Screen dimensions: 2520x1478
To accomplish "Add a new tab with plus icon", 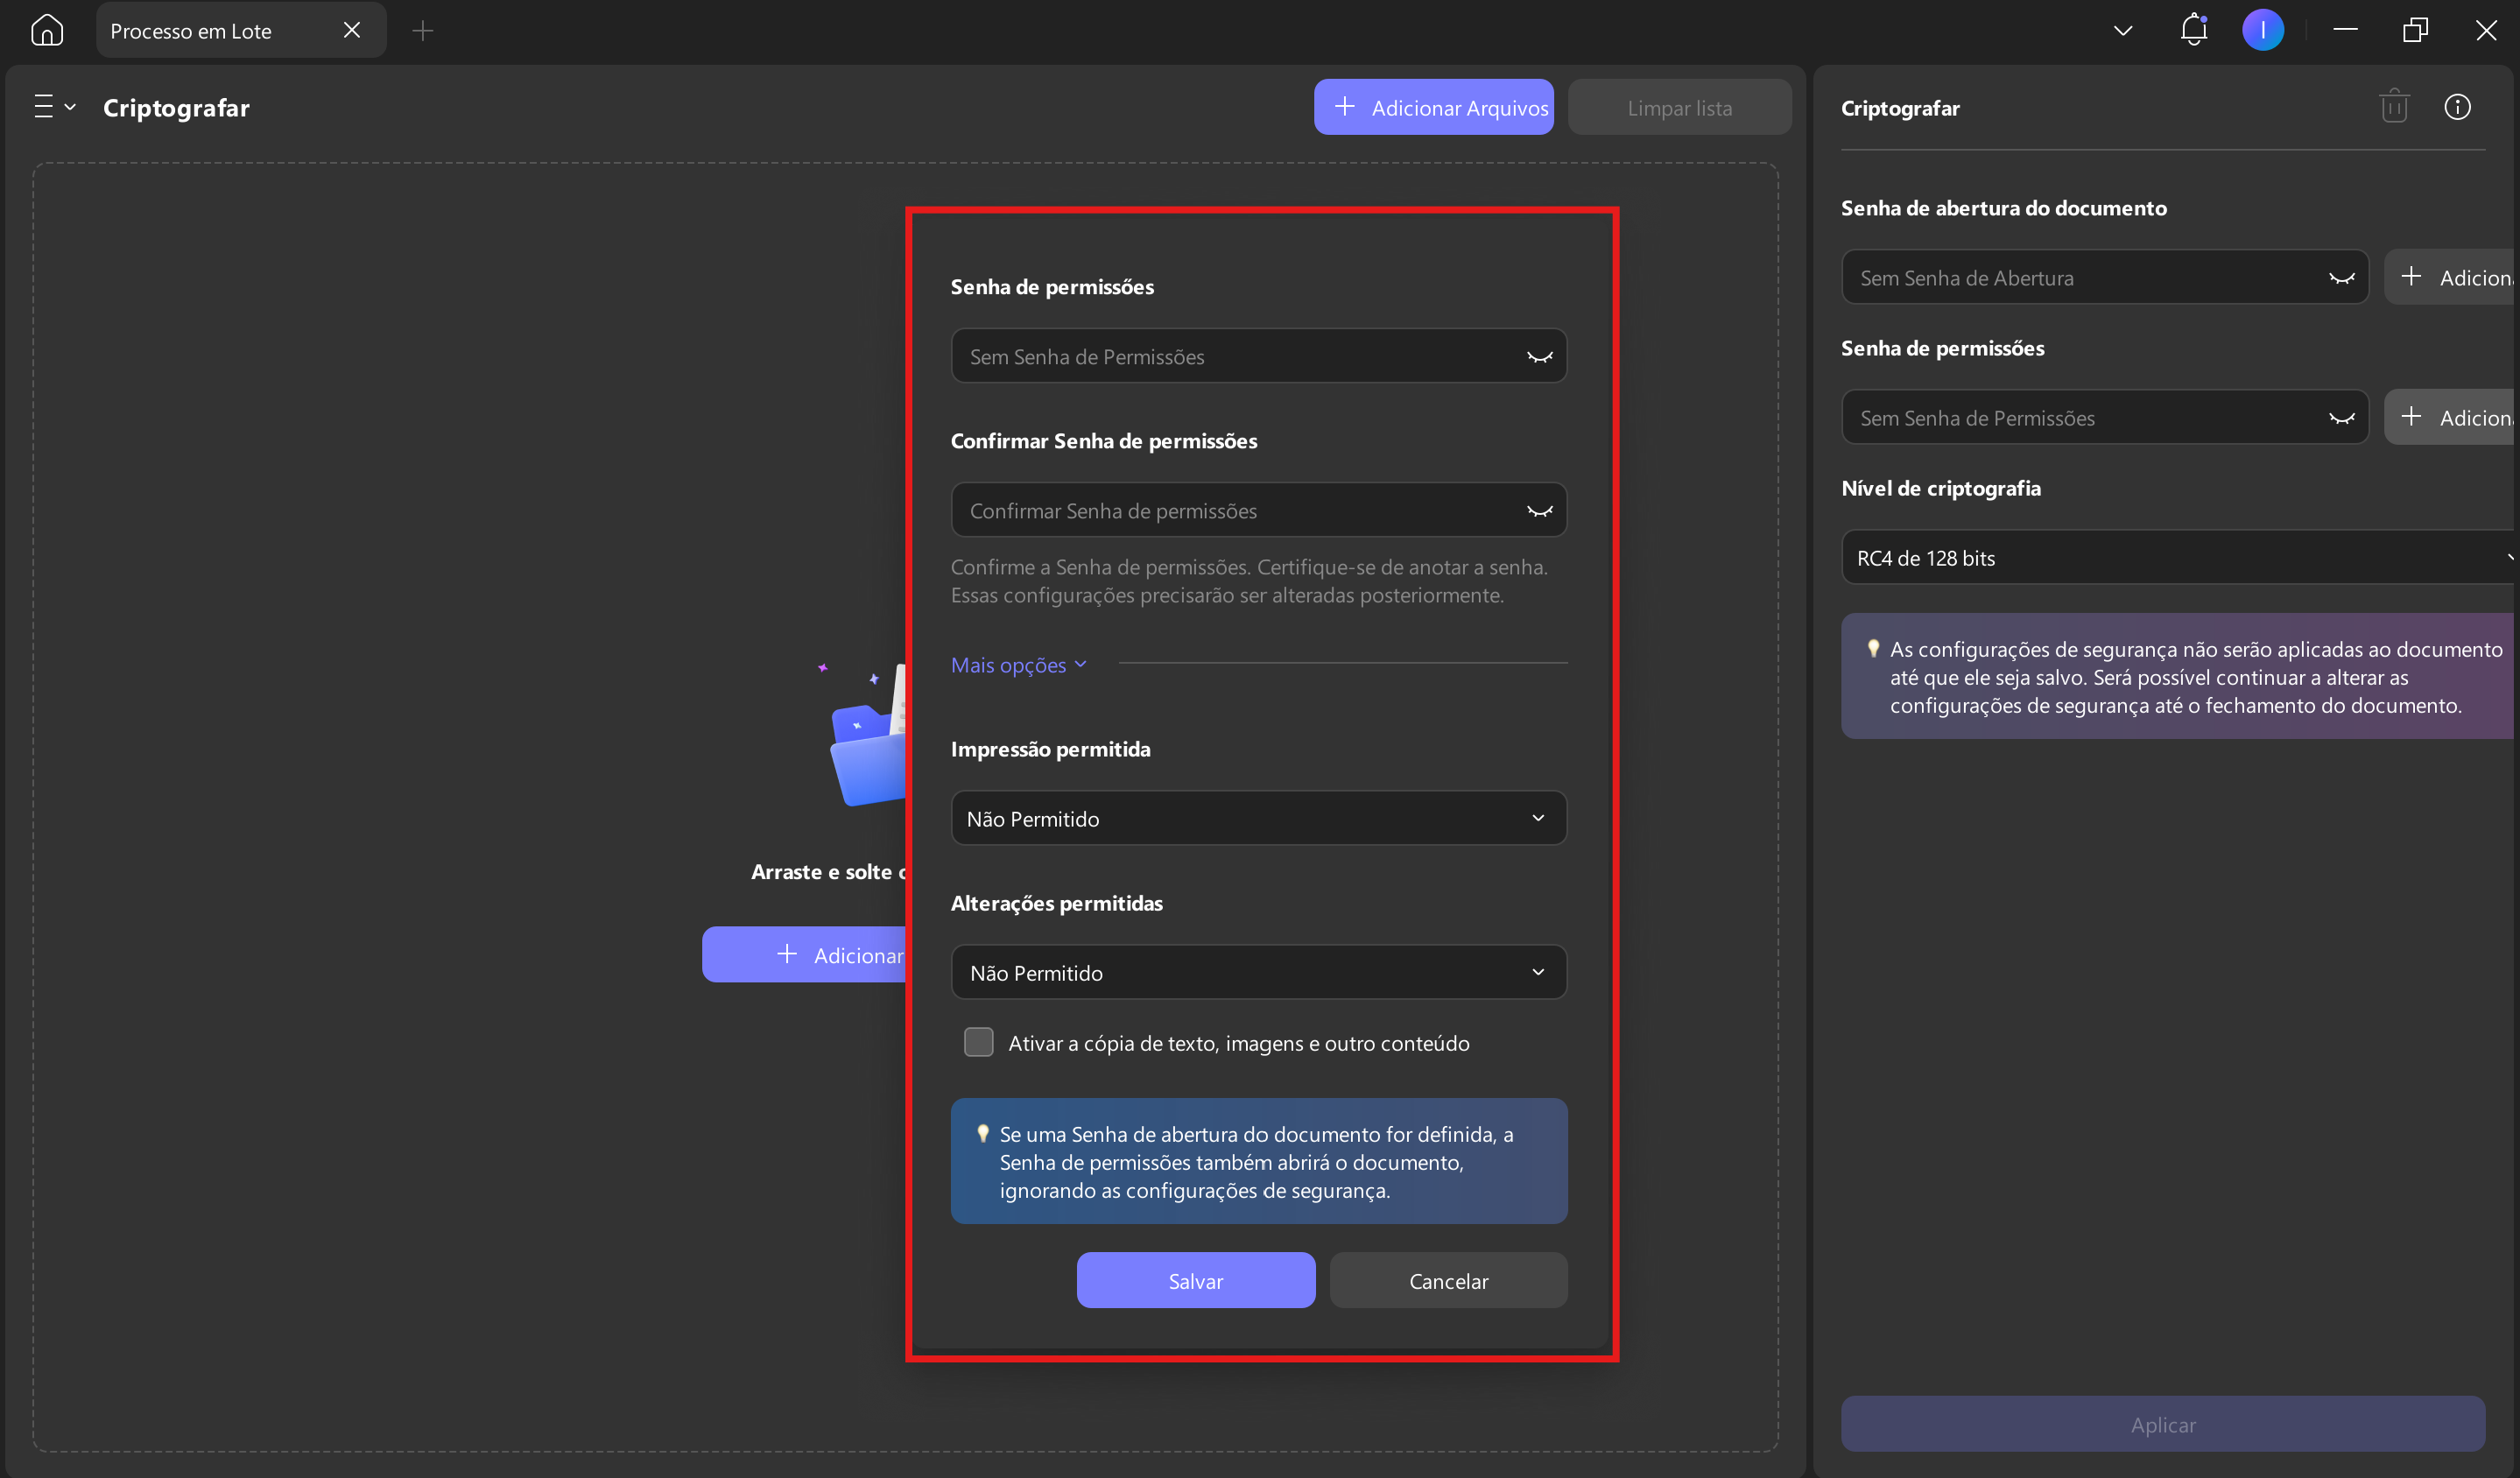I will pos(422,31).
